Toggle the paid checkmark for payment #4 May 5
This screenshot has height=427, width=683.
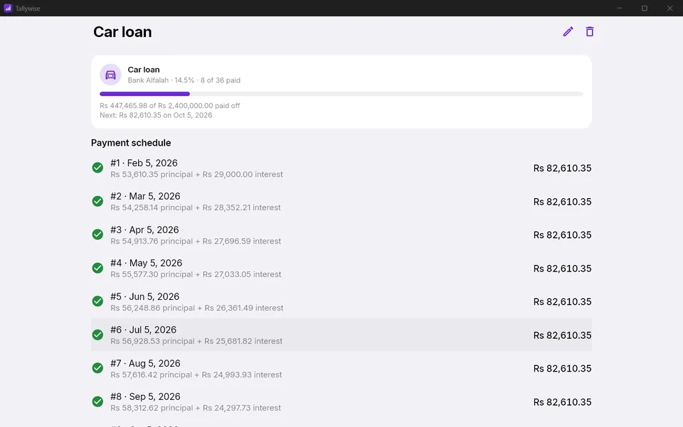coord(97,269)
